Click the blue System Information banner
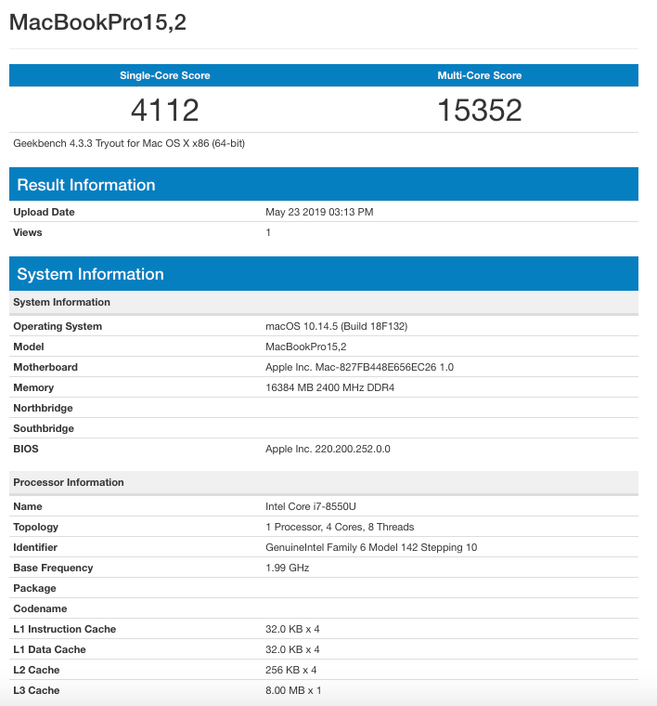This screenshot has width=657, height=706. click(324, 274)
